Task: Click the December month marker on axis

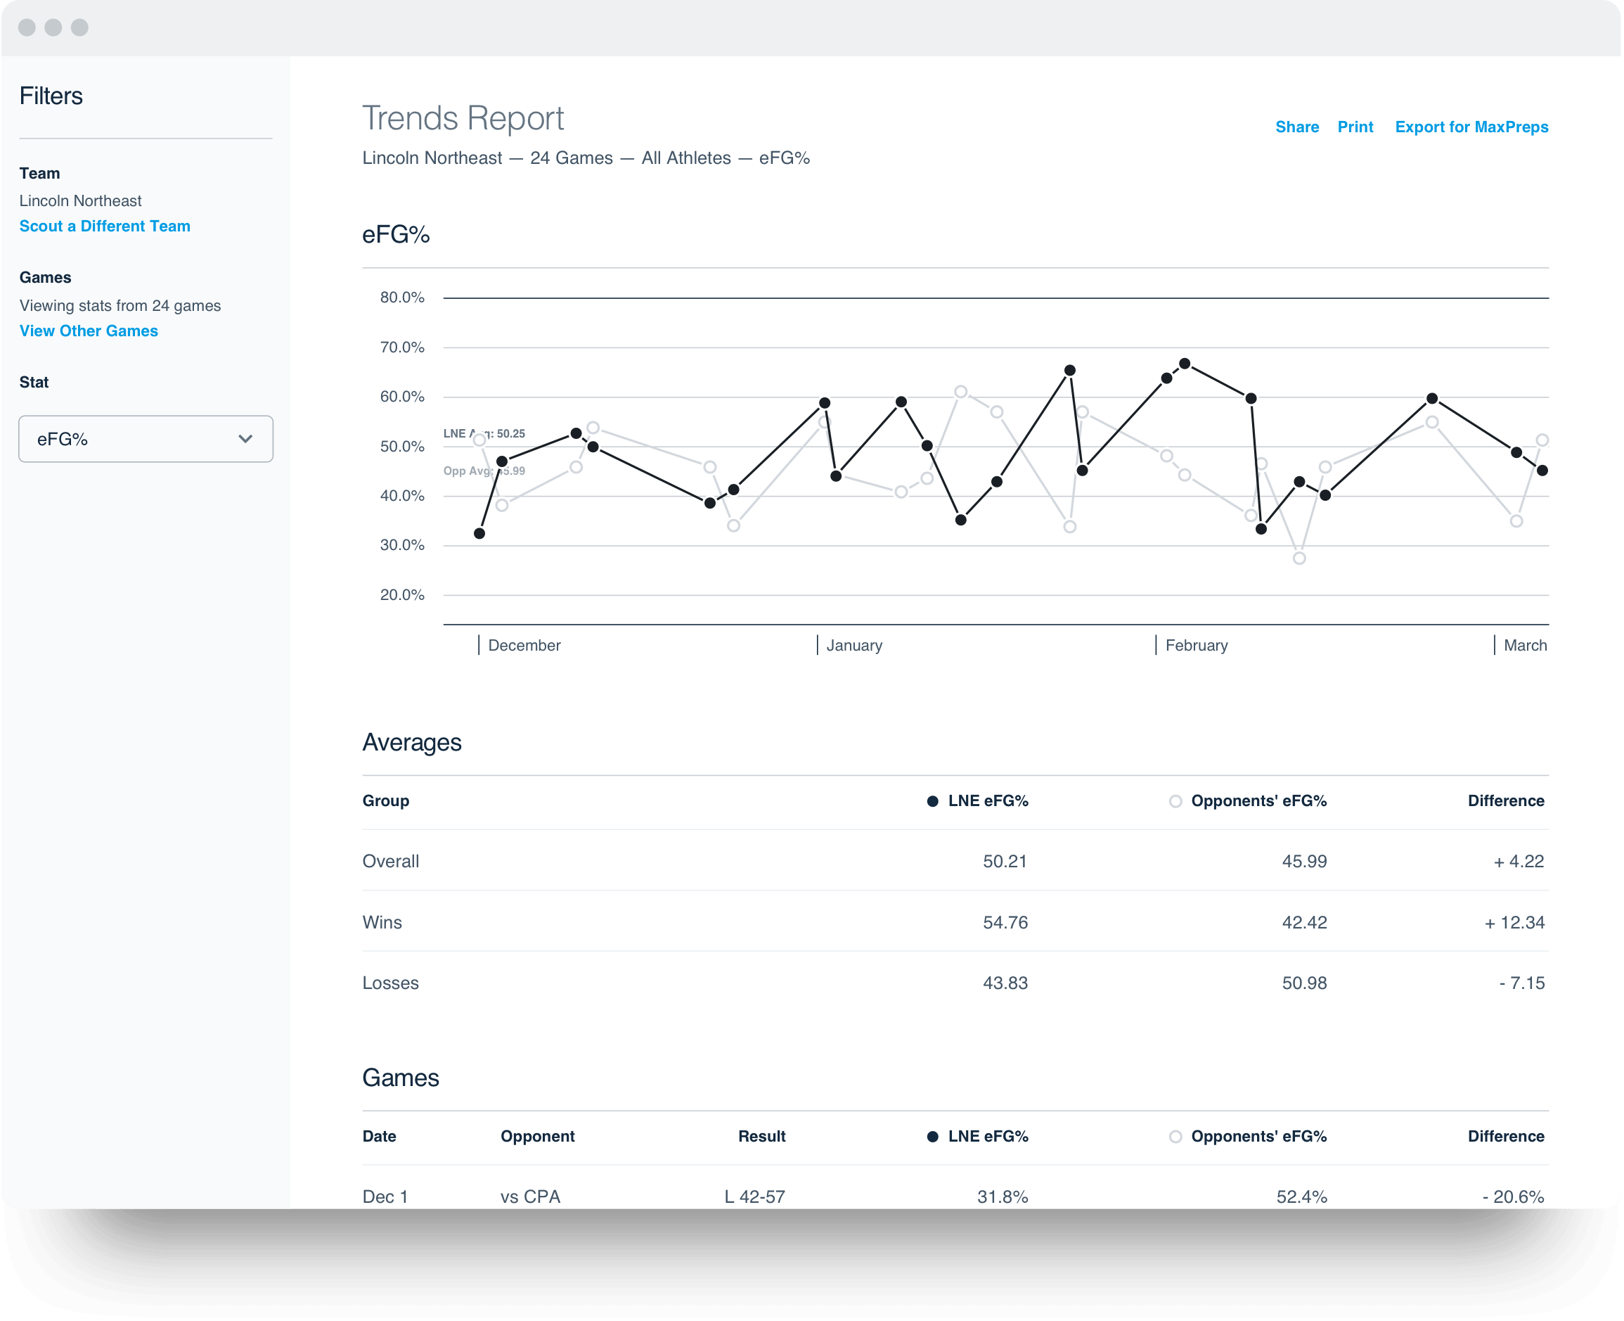Action: [523, 645]
